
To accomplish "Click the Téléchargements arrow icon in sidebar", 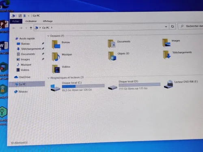I will (18, 49).
